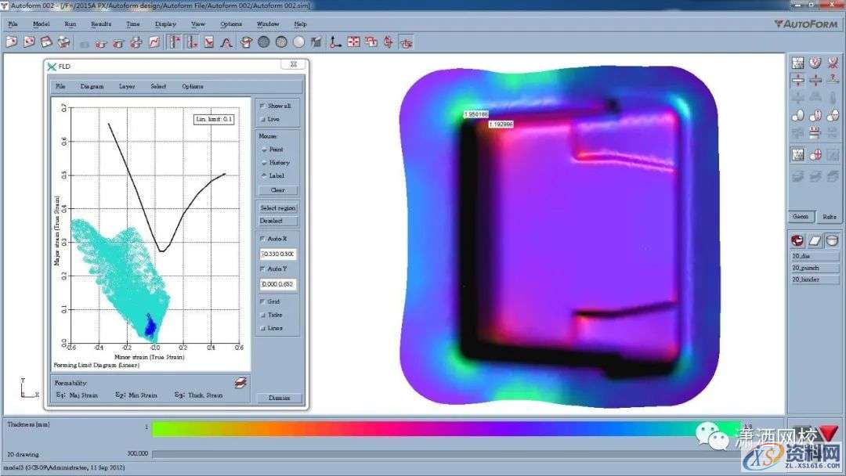Open the Diagram menu in FLD window

pos(92,86)
